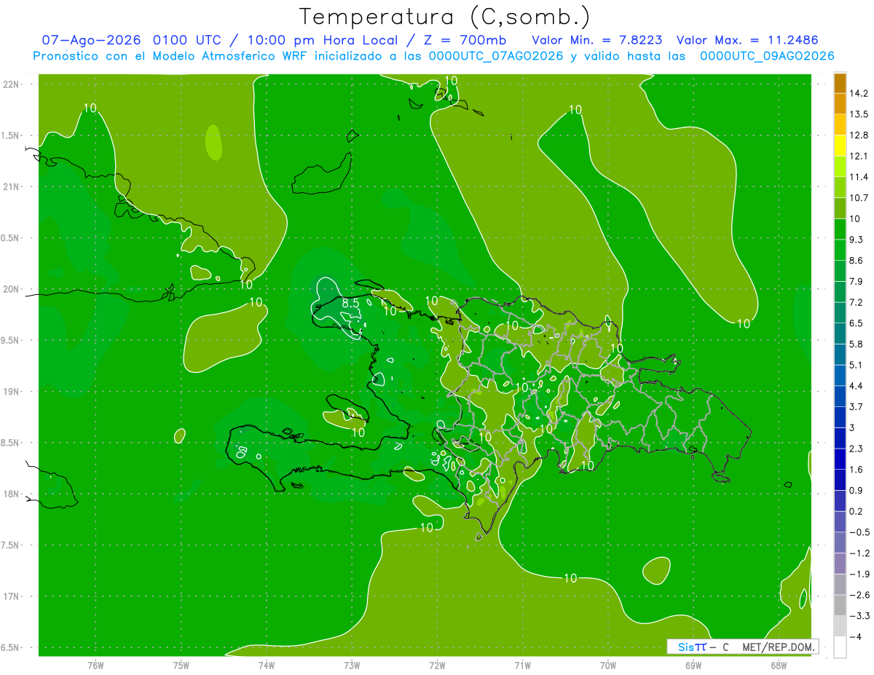Screen dimensions: 874x675
Task: Click the "75W" longitude label
Action: (181, 665)
